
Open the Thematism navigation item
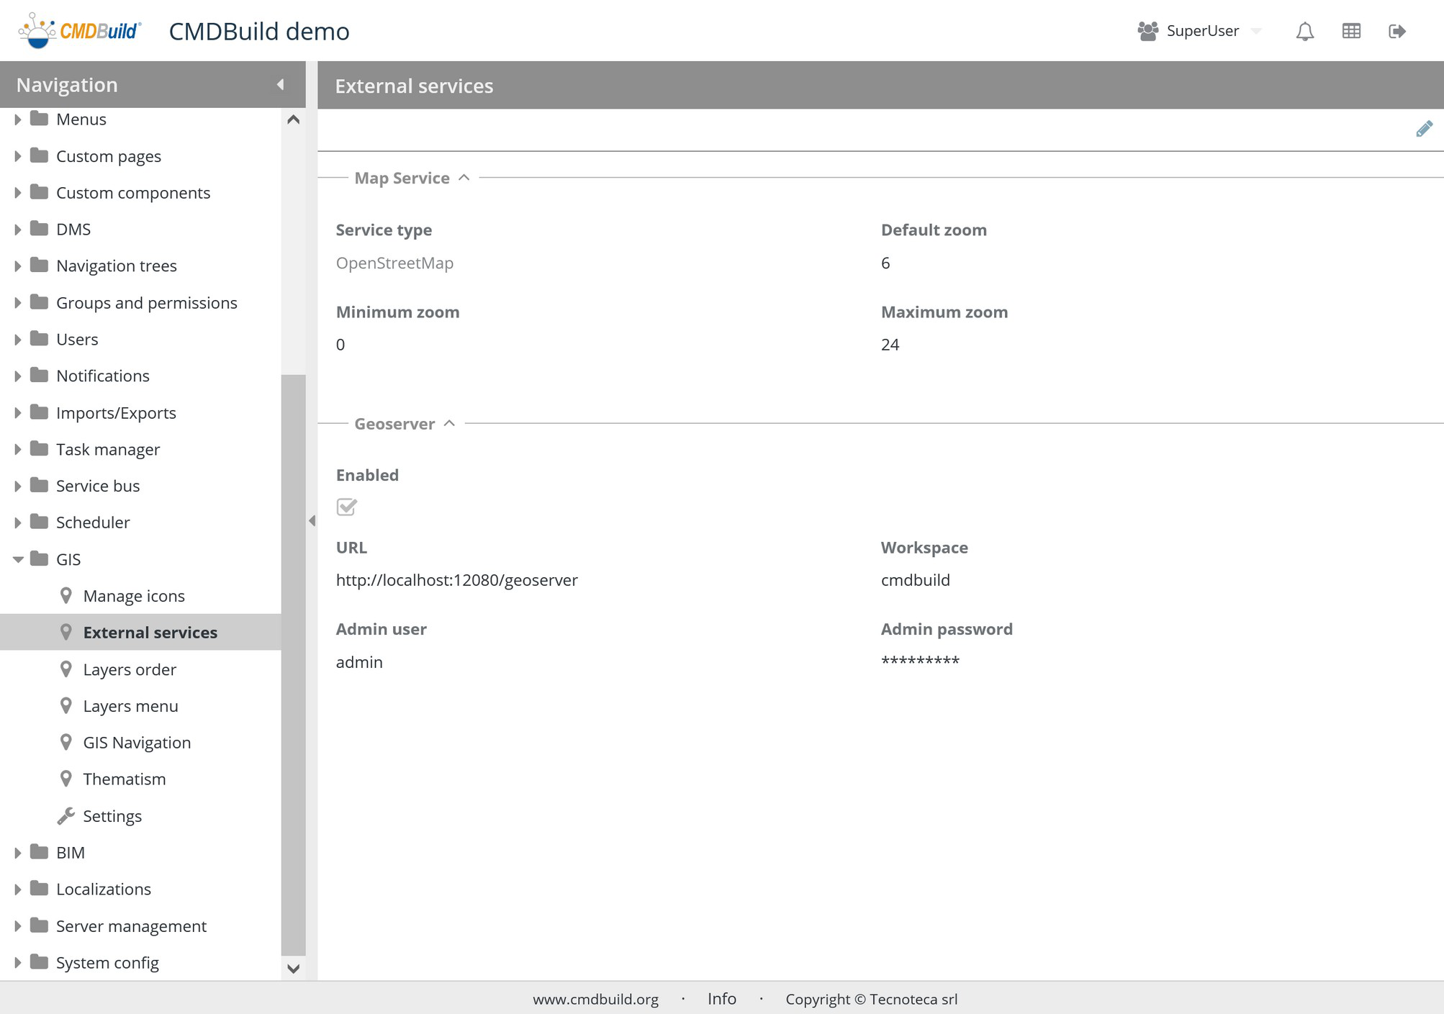(x=124, y=779)
